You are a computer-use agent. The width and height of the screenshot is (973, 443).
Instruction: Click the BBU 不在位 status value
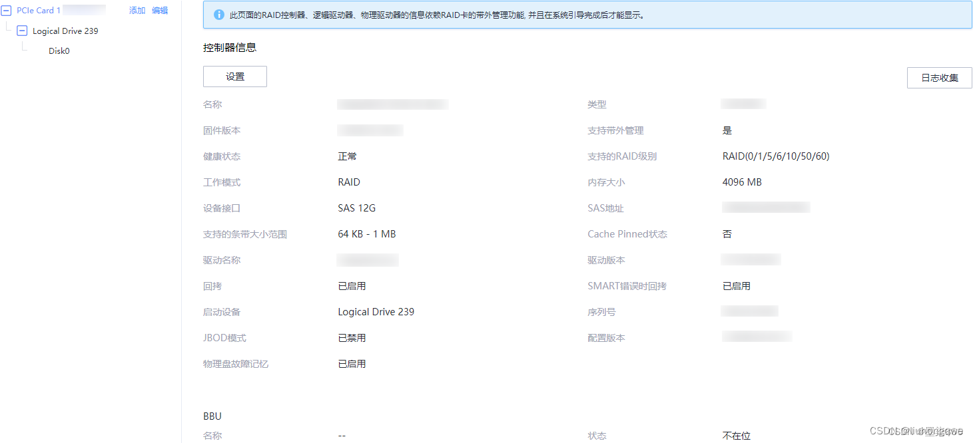(737, 436)
